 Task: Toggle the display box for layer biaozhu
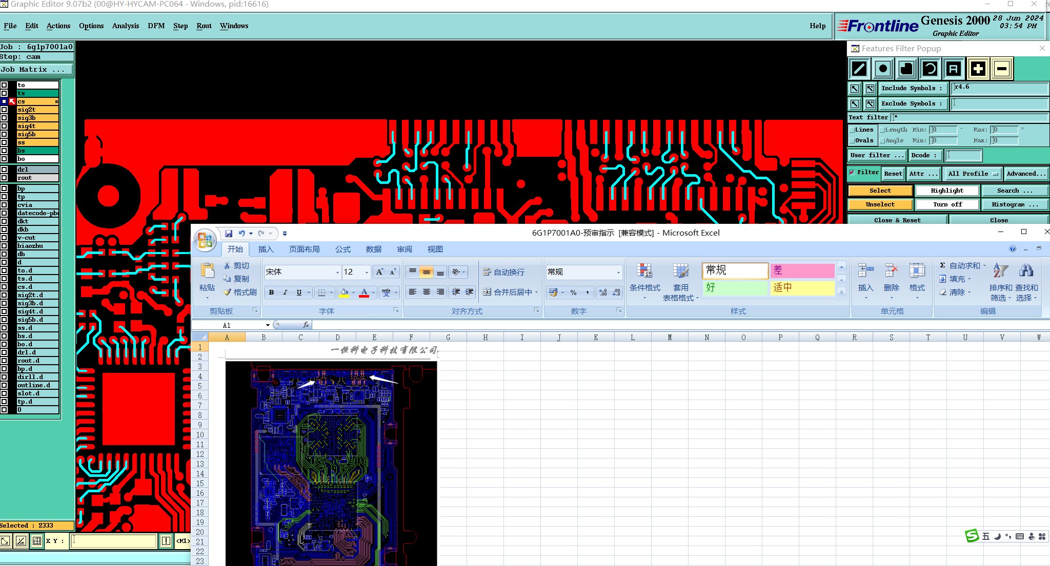(4, 246)
